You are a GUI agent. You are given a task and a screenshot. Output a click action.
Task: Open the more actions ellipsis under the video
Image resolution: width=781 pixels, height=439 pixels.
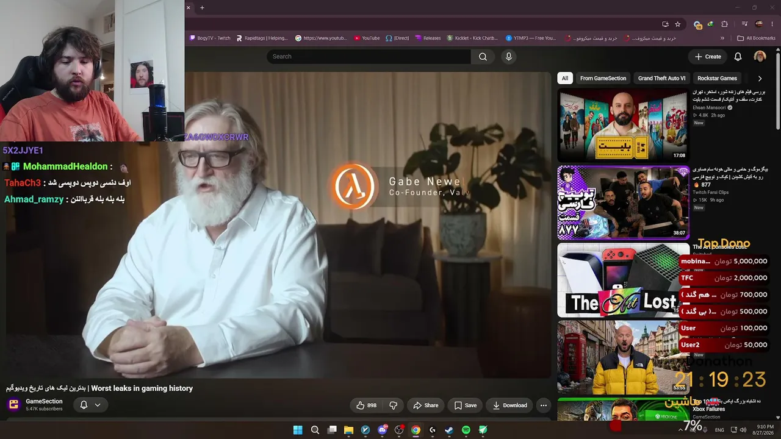(x=543, y=405)
